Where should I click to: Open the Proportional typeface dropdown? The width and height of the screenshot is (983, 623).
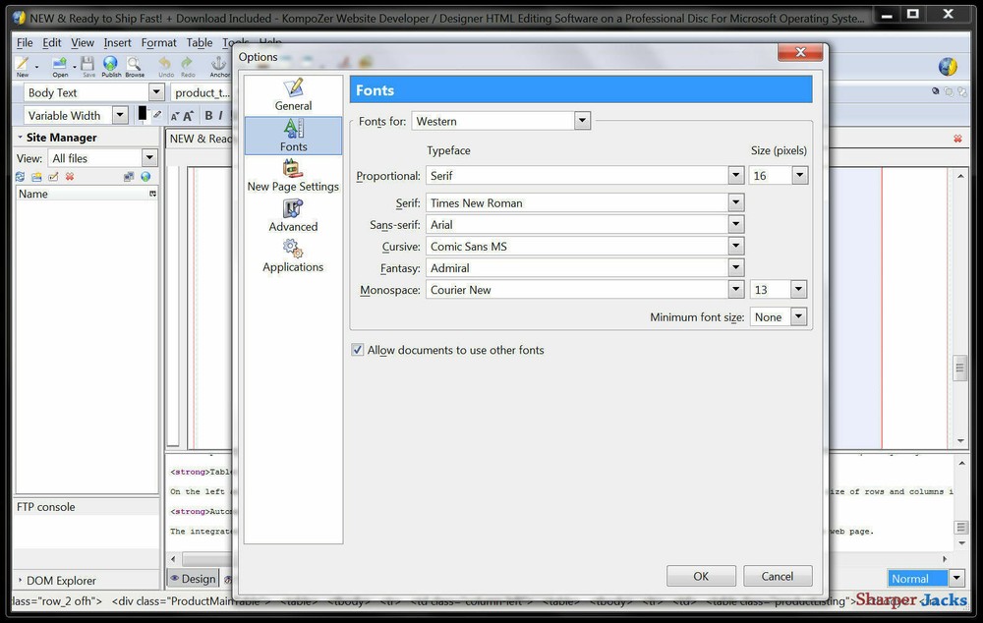pos(735,175)
